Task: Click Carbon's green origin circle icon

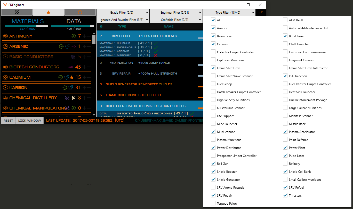Action: click(65, 88)
